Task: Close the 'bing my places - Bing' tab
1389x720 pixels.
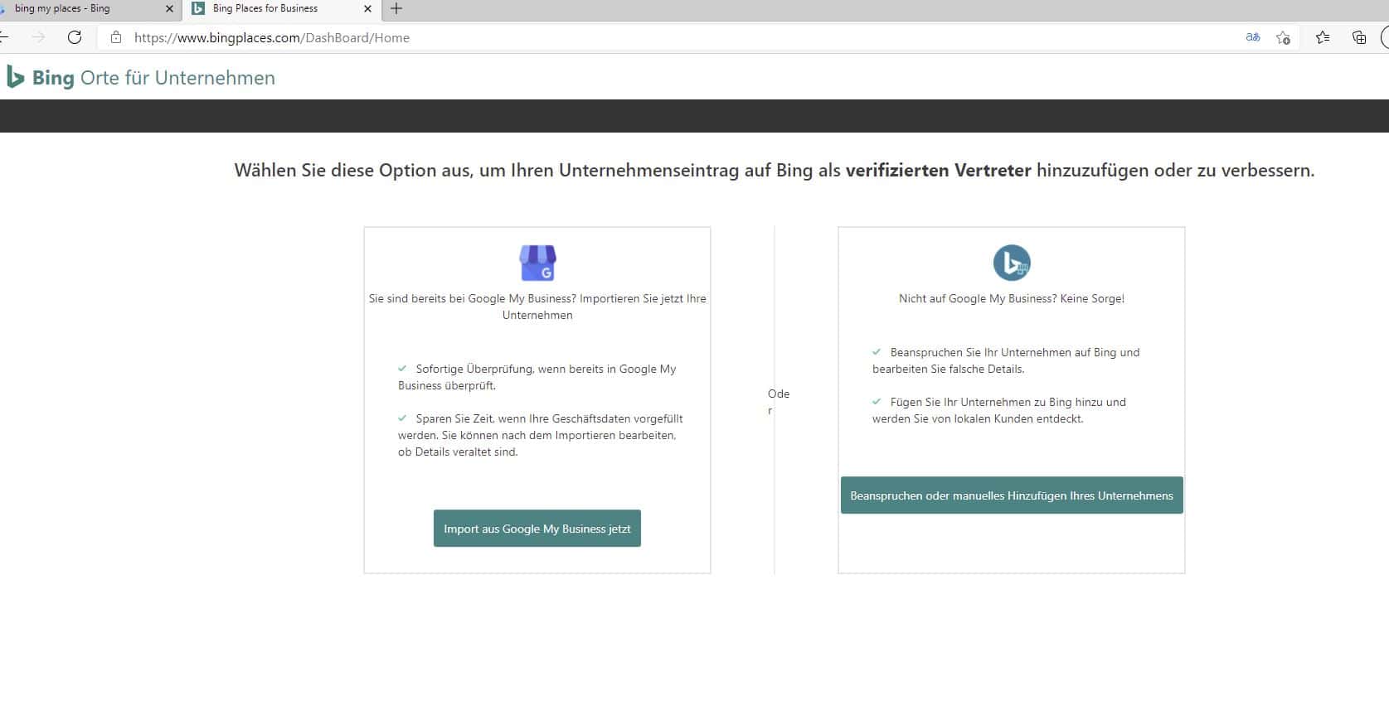Action: pos(169,8)
